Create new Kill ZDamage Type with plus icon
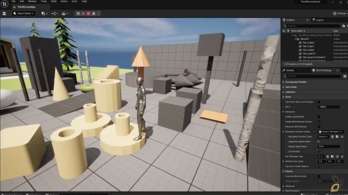This screenshot has height=195, width=348. point(337,156)
